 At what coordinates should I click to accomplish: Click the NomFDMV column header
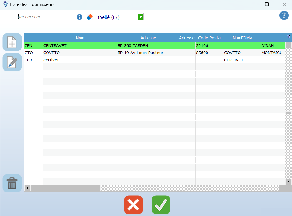pos(242,38)
